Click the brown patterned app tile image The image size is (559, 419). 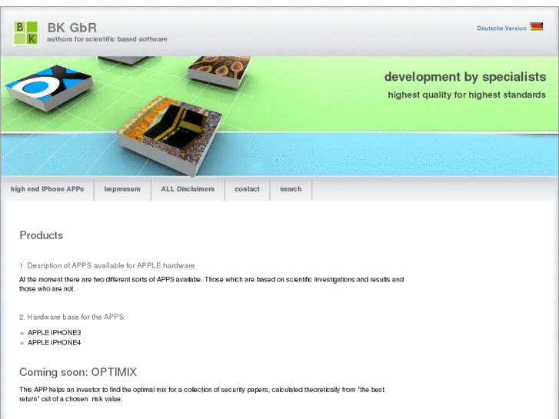click(x=219, y=71)
